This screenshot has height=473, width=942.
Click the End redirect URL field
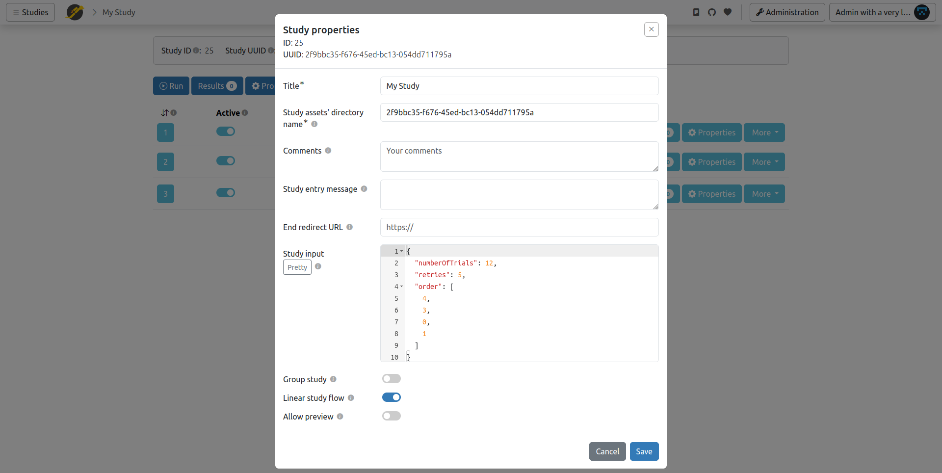[520, 227]
